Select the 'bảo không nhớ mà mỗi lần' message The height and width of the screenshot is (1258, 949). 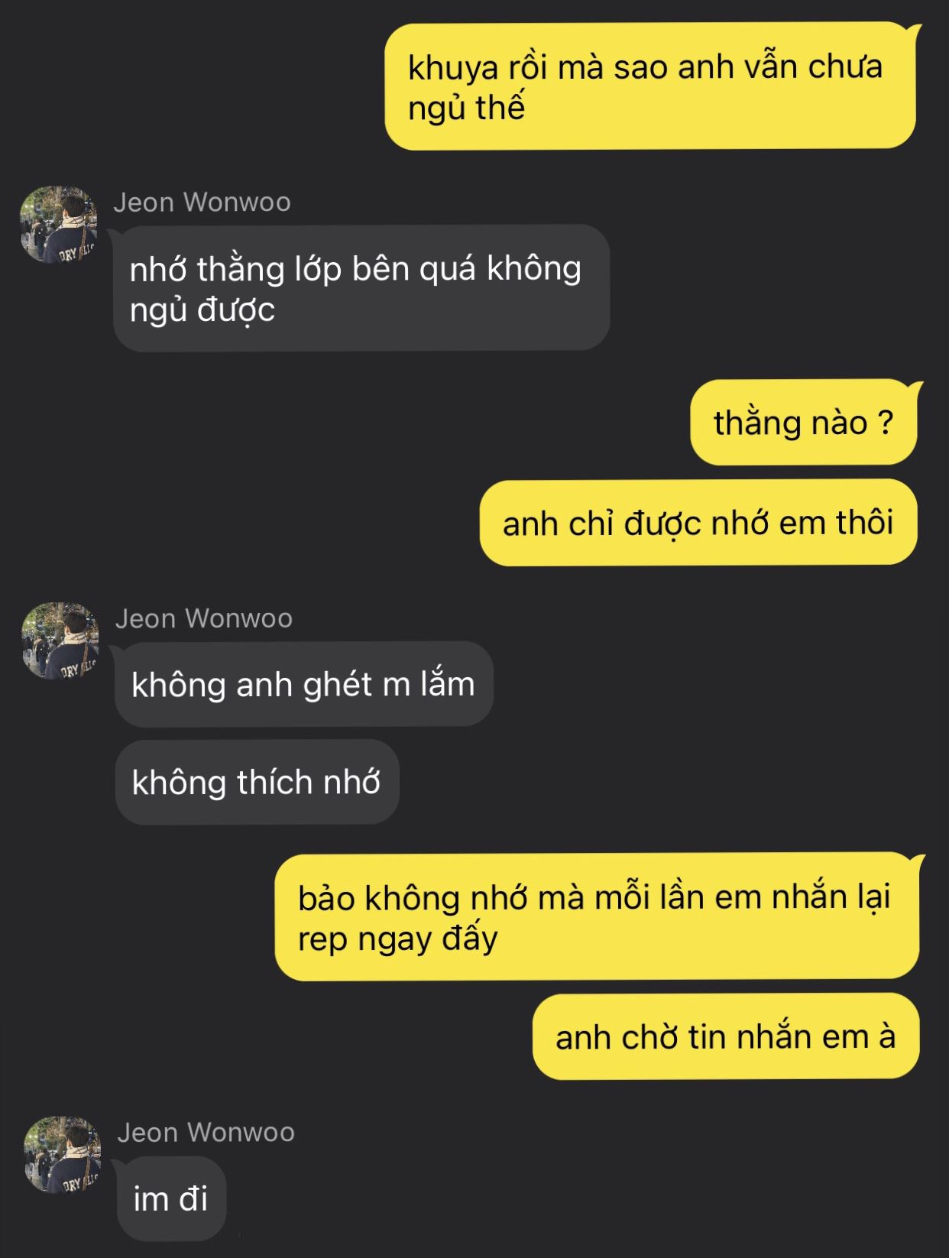[597, 916]
